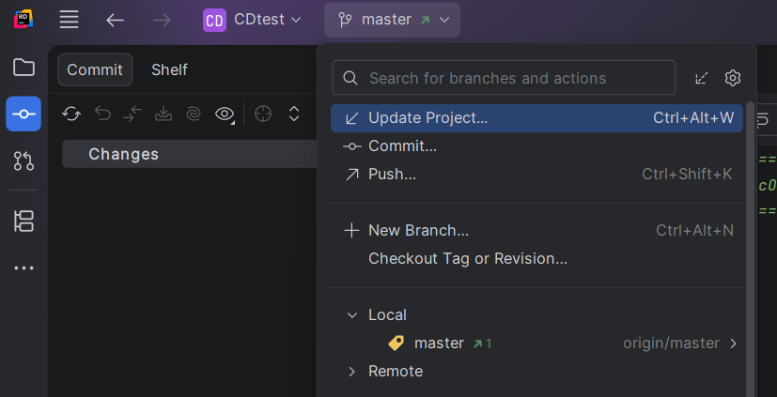Click the Fetch arrow icon beside search
This screenshot has height=397, width=777.
(702, 78)
